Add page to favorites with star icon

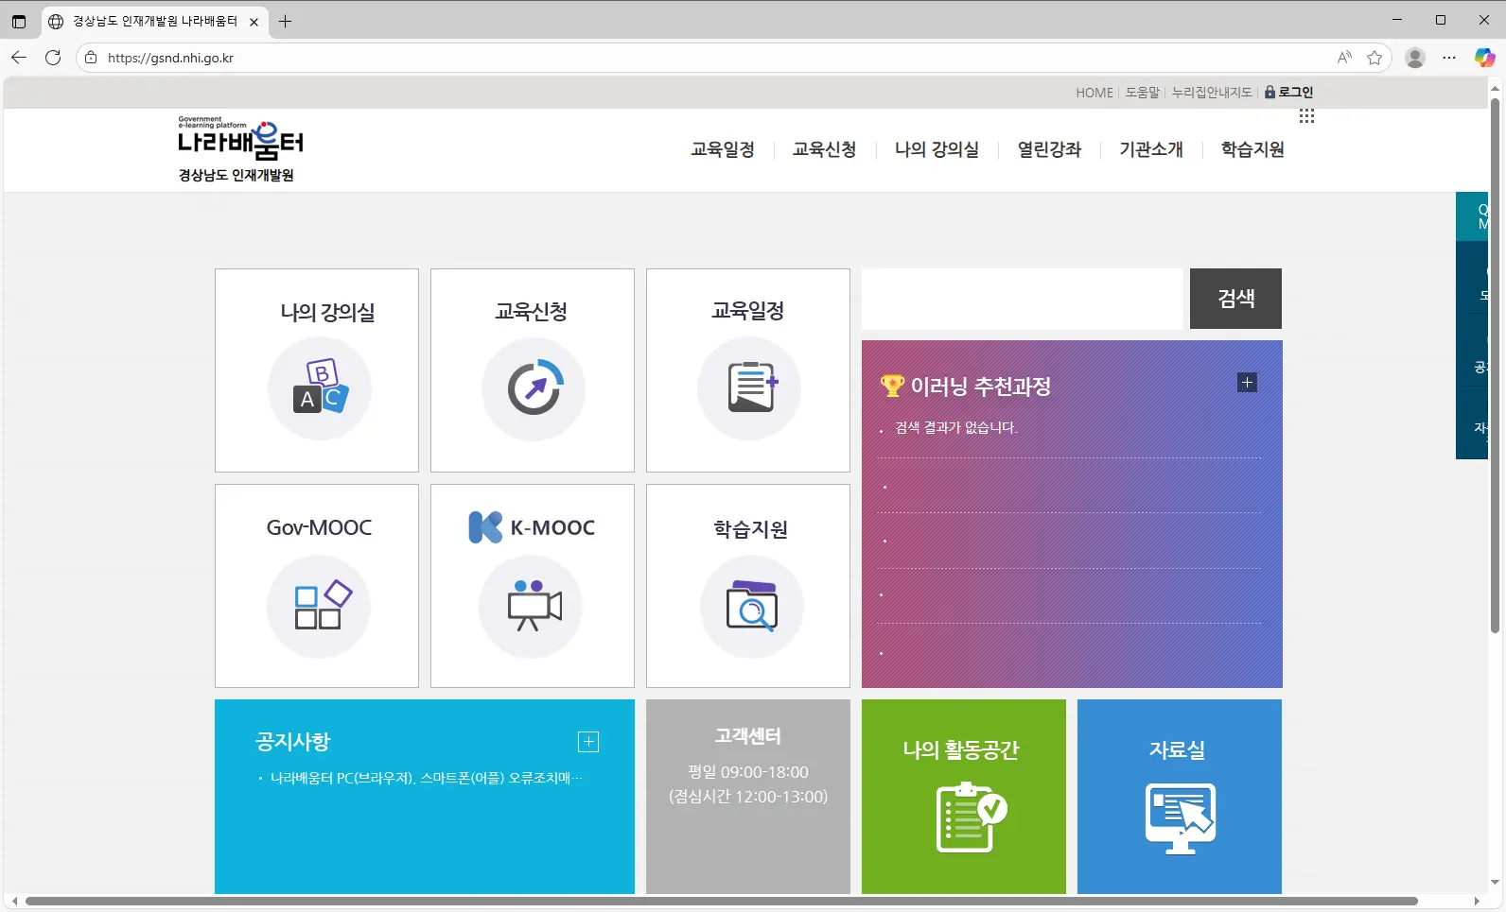click(1375, 58)
